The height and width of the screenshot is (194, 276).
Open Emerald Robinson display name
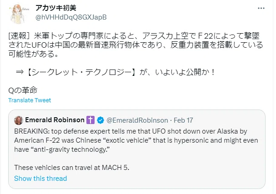tap(55, 120)
